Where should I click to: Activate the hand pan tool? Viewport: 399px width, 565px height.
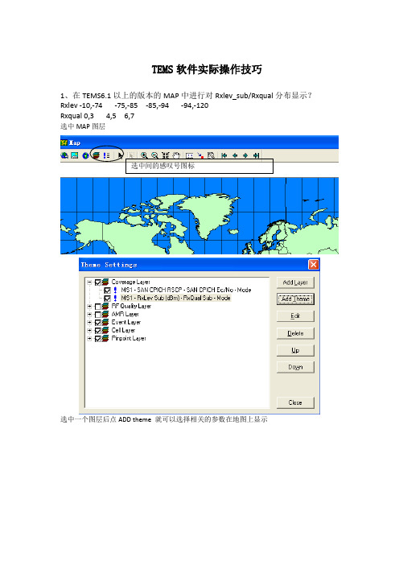175,155
